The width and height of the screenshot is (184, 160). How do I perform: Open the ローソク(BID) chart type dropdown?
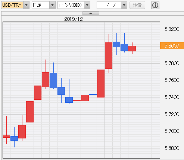click(87, 5)
